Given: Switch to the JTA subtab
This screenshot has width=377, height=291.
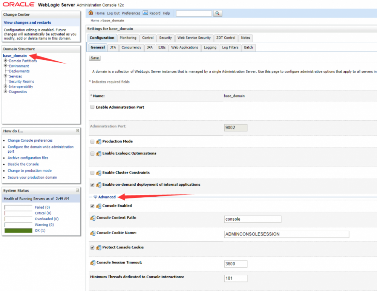Looking at the screenshot, I should pos(113,47).
